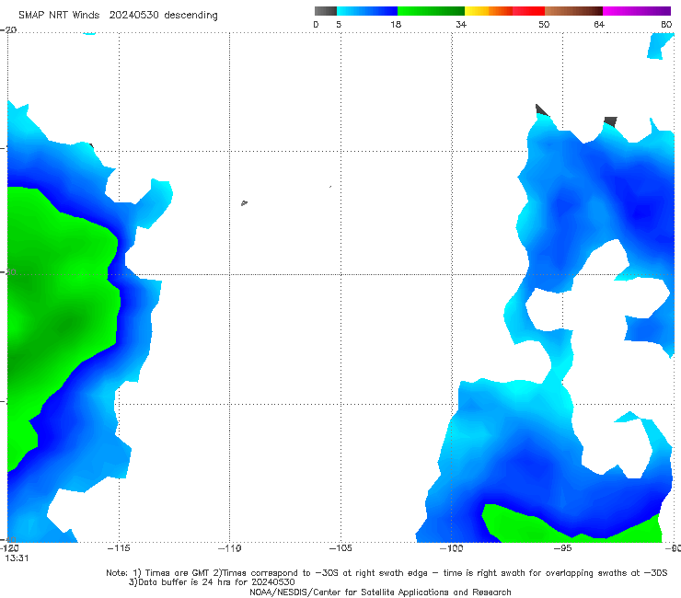Click the color bar label 5
This screenshot has width=681, height=598.
339,24
